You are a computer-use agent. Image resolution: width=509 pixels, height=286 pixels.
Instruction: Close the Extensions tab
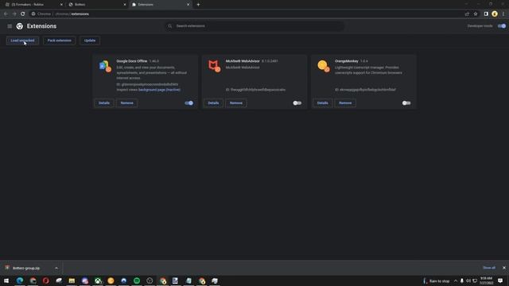(x=188, y=5)
